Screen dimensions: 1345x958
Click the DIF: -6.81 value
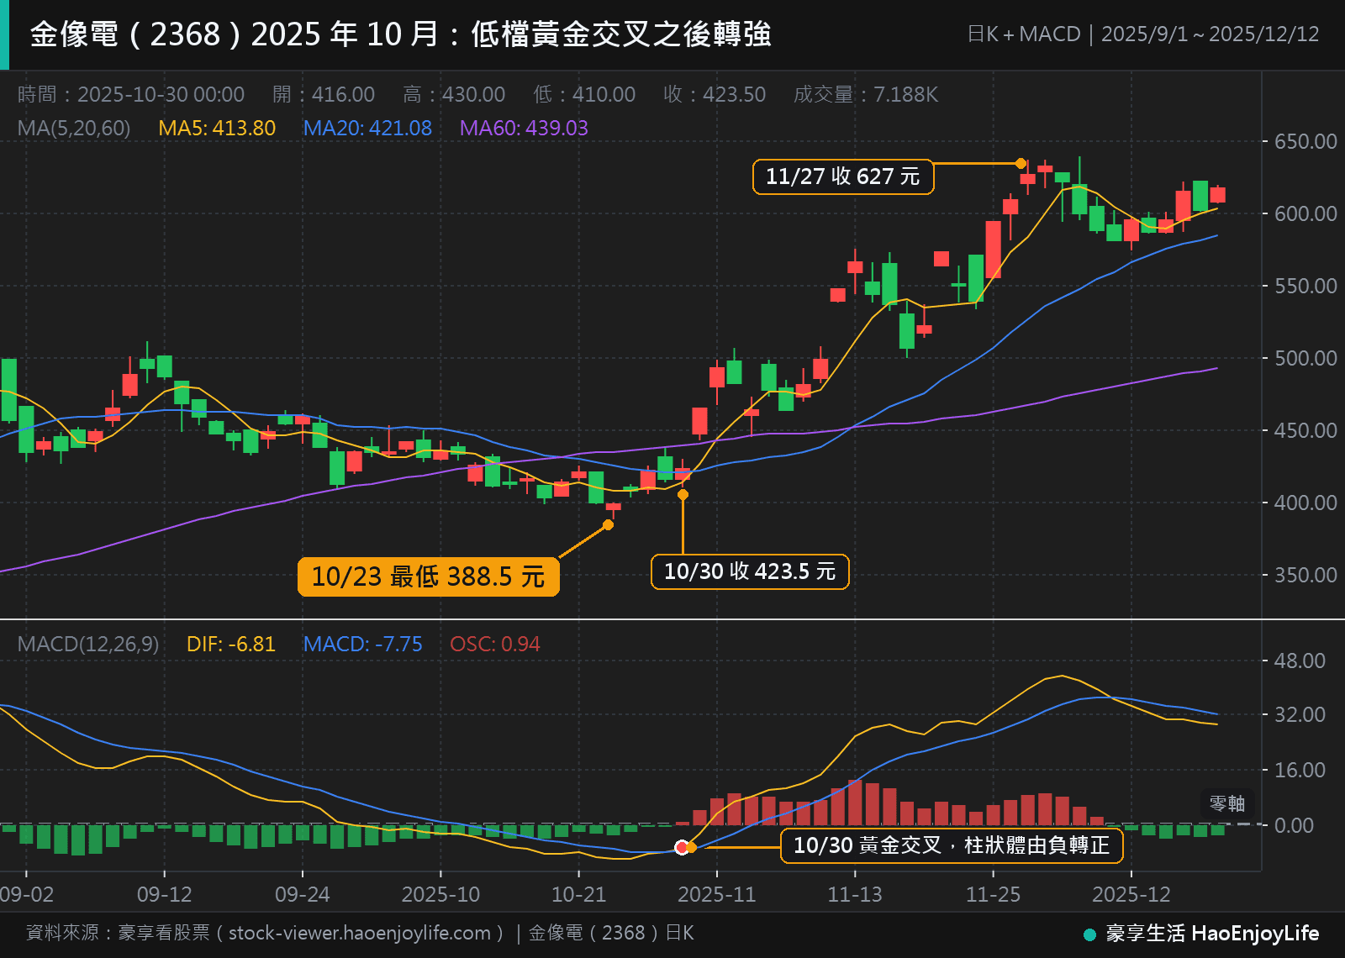(x=231, y=644)
